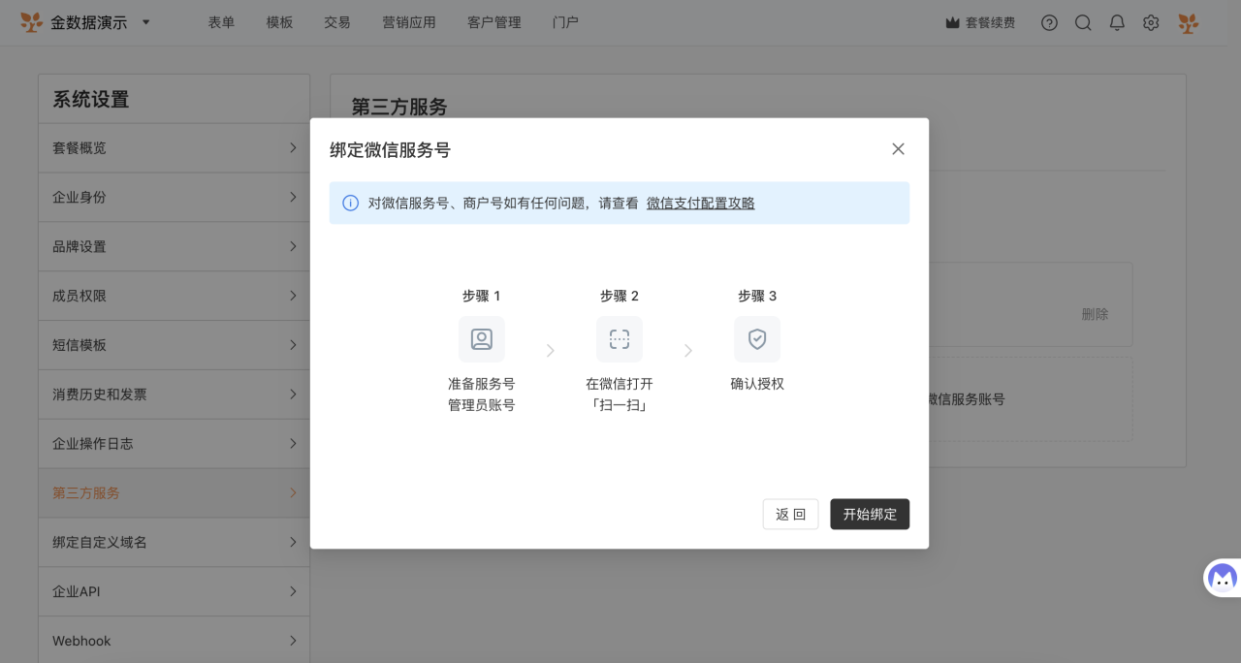This screenshot has width=1241, height=663.
Task: Click the chevron on the 品牌设置 row
Action: pyautogui.click(x=293, y=246)
